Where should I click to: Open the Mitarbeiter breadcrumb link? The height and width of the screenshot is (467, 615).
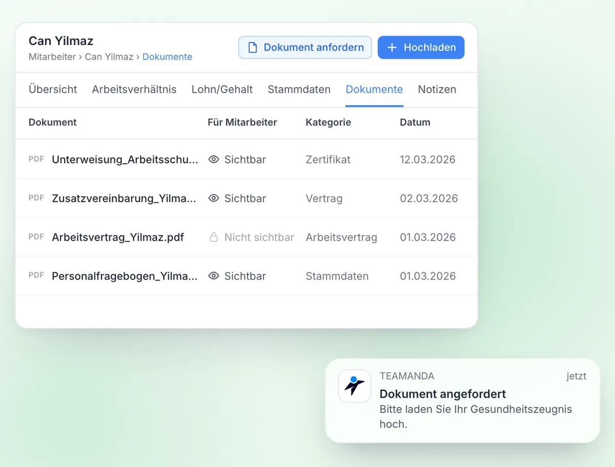click(x=52, y=57)
